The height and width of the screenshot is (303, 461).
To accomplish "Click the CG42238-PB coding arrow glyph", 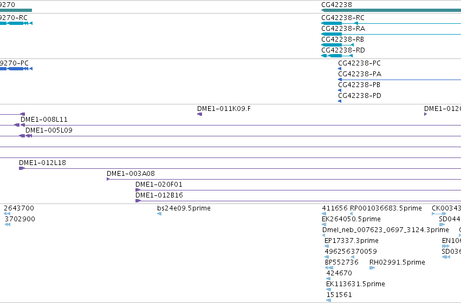I will click(x=340, y=90).
